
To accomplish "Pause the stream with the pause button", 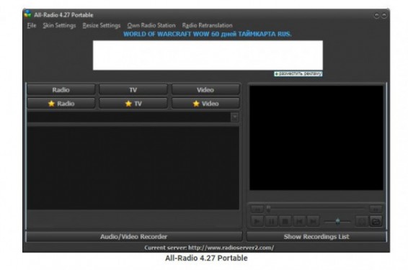I will (x=271, y=222).
